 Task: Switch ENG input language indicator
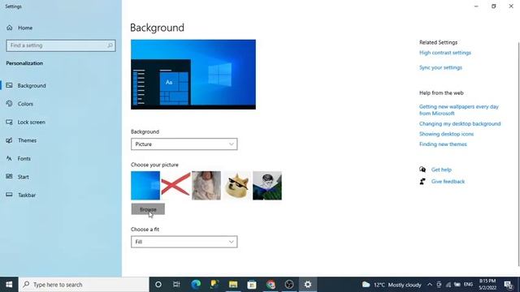[x=468, y=285]
